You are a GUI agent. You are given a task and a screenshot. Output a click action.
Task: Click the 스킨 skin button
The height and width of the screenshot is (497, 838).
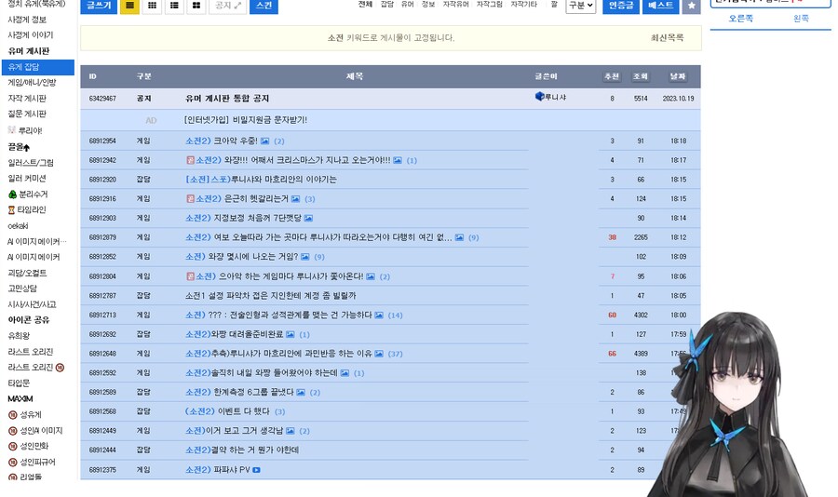pos(264,6)
